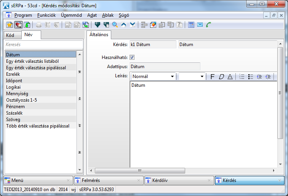This screenshot has width=288, height=196.
Task: Select 'Osztályozás 1-5' in the list
Action: click(41, 100)
